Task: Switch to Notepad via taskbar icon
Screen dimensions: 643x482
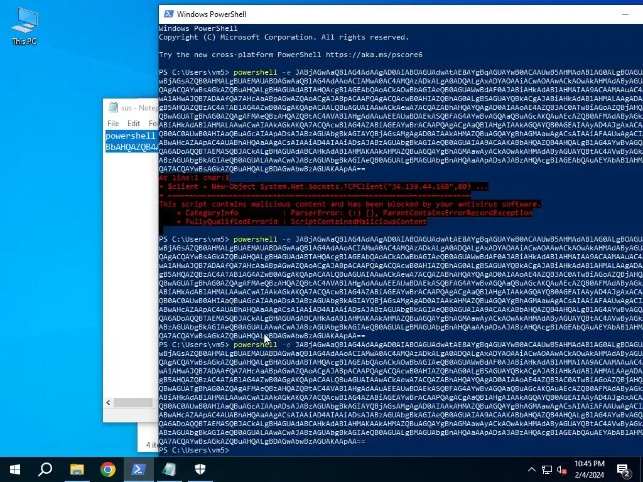Action: pyautogui.click(x=170, y=469)
